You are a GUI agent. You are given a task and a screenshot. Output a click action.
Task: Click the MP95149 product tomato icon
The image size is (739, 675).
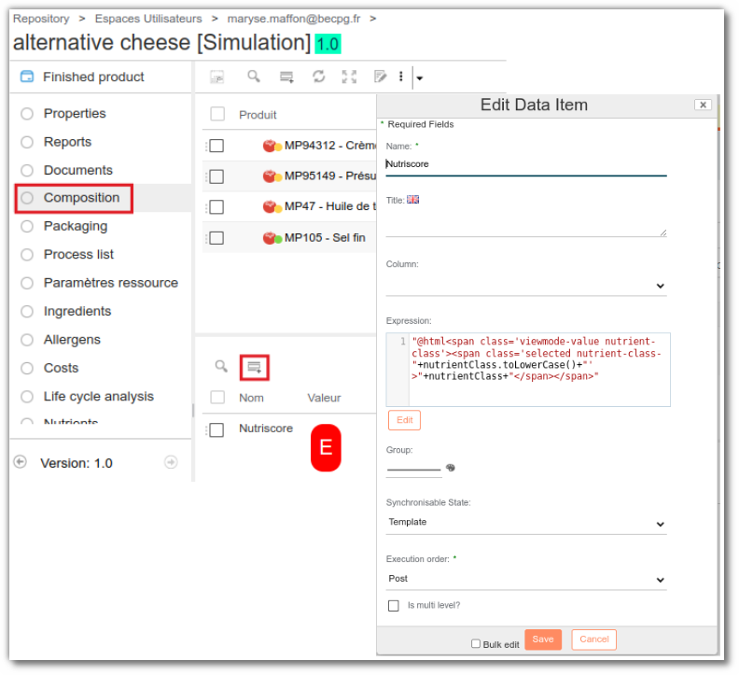272,176
